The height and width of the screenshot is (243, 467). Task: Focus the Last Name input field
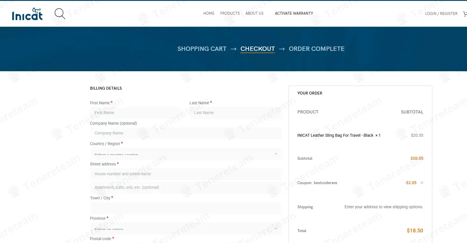point(235,113)
